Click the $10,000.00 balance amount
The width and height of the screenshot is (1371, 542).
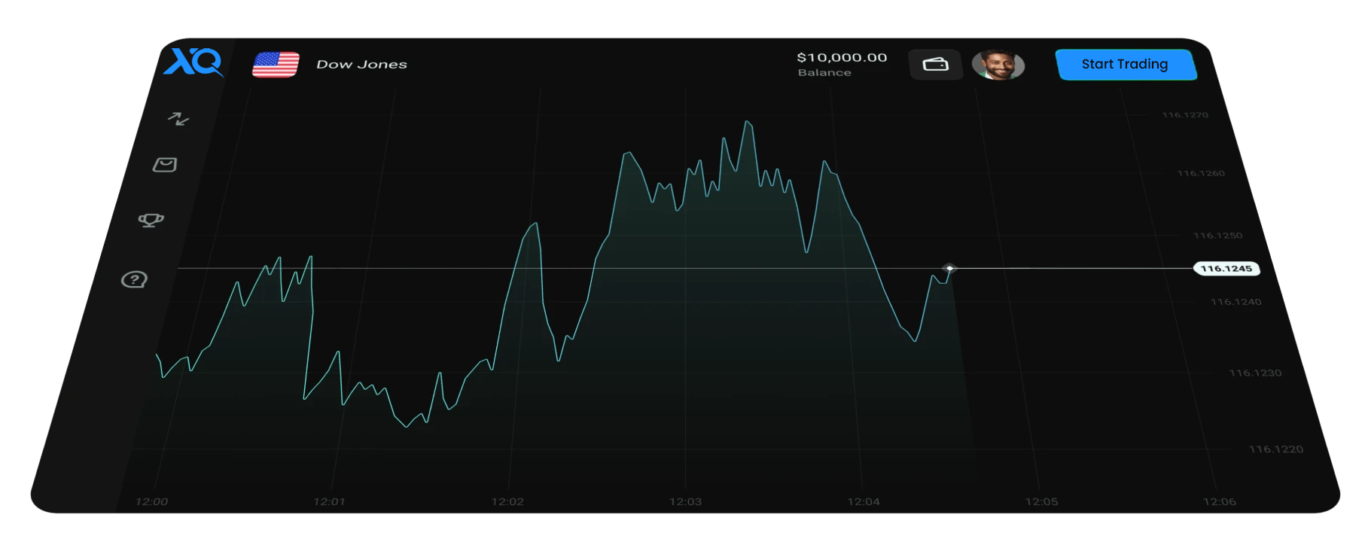[x=842, y=57]
